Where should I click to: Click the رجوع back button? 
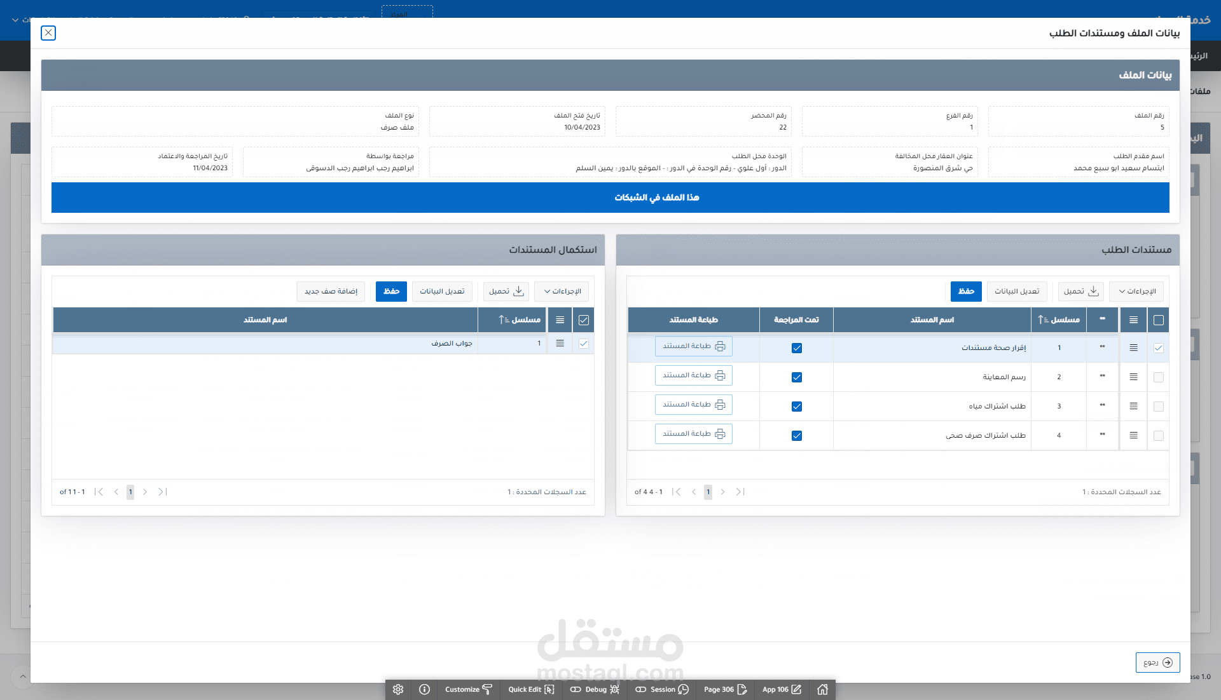point(1157,663)
